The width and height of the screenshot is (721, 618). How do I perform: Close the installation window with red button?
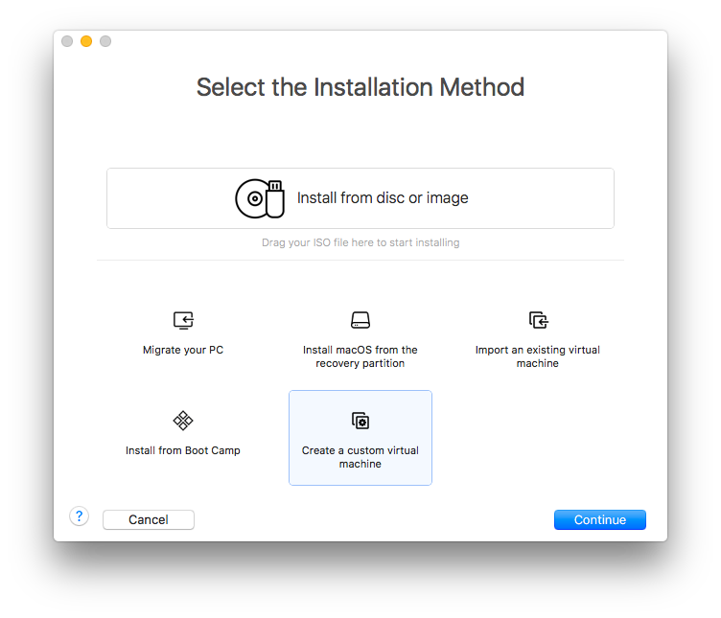point(67,41)
